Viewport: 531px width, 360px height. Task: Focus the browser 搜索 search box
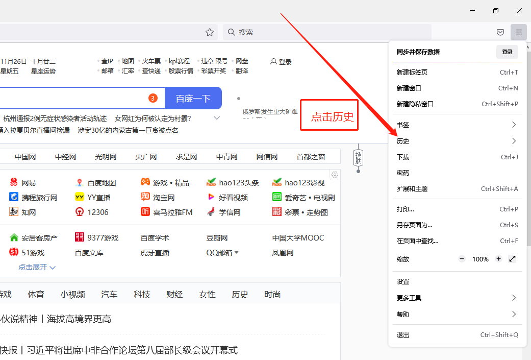pos(327,32)
